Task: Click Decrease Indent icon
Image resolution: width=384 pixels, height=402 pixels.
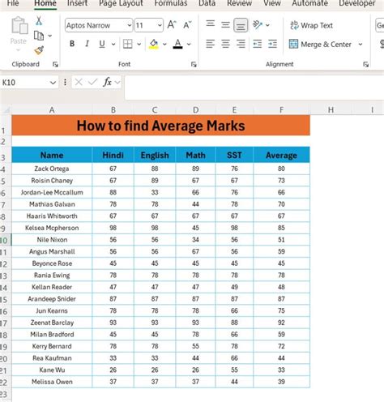Action: point(258,44)
